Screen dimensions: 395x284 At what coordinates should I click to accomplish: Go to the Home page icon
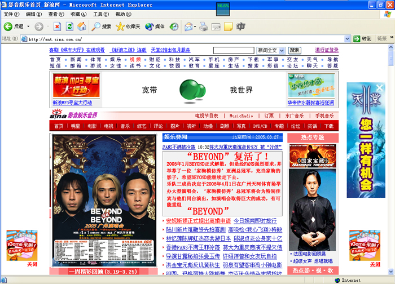pyautogui.click(x=82, y=26)
